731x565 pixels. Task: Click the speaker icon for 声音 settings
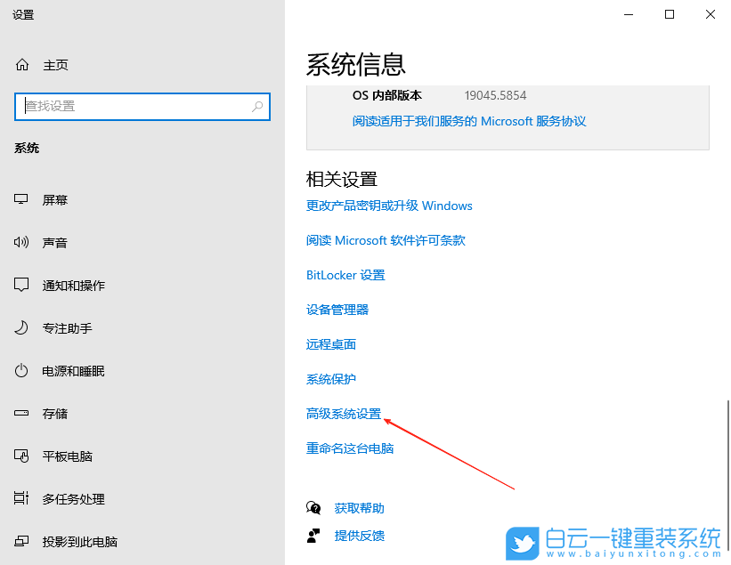pyautogui.click(x=20, y=242)
